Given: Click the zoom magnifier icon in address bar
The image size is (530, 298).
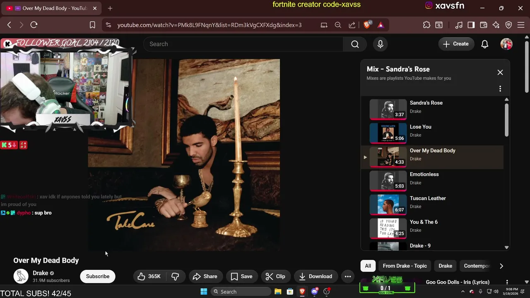Looking at the screenshot, I should pyautogui.click(x=338, y=25).
